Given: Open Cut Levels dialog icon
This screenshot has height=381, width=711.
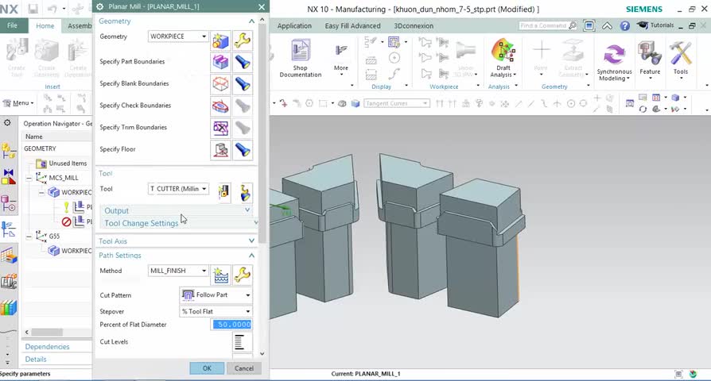Looking at the screenshot, I should (240, 342).
